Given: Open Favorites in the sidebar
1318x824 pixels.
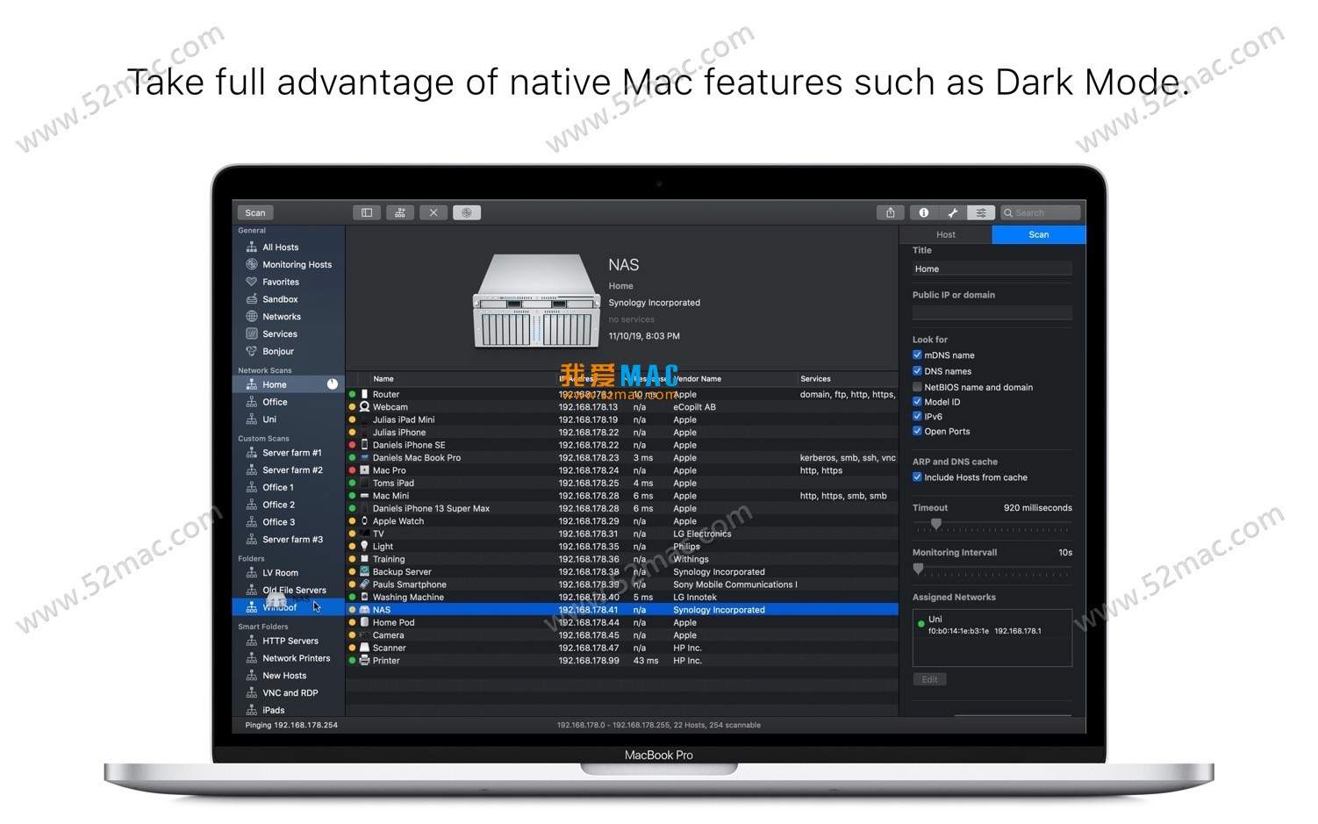Looking at the screenshot, I should (x=281, y=282).
